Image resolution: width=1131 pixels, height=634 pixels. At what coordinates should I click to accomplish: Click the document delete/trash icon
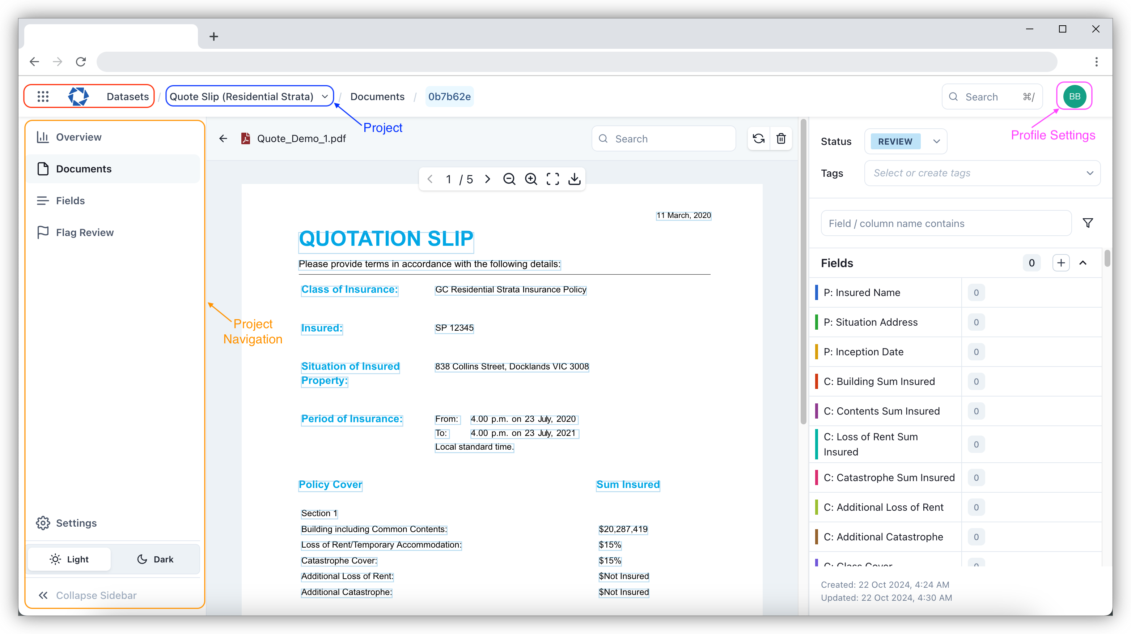tap(781, 139)
